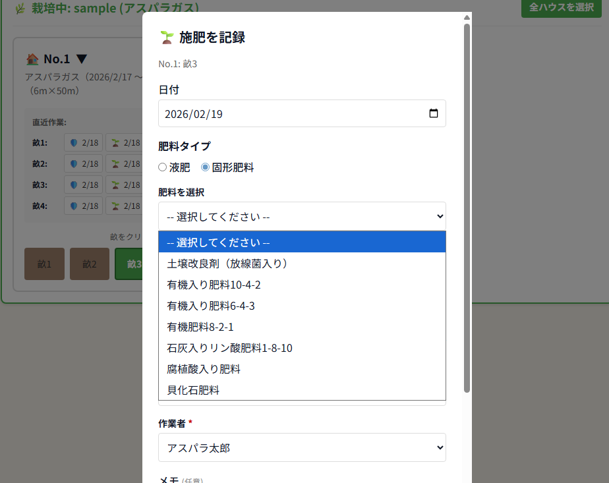Click the shield 2/18 badge for 畝1

tap(84, 143)
